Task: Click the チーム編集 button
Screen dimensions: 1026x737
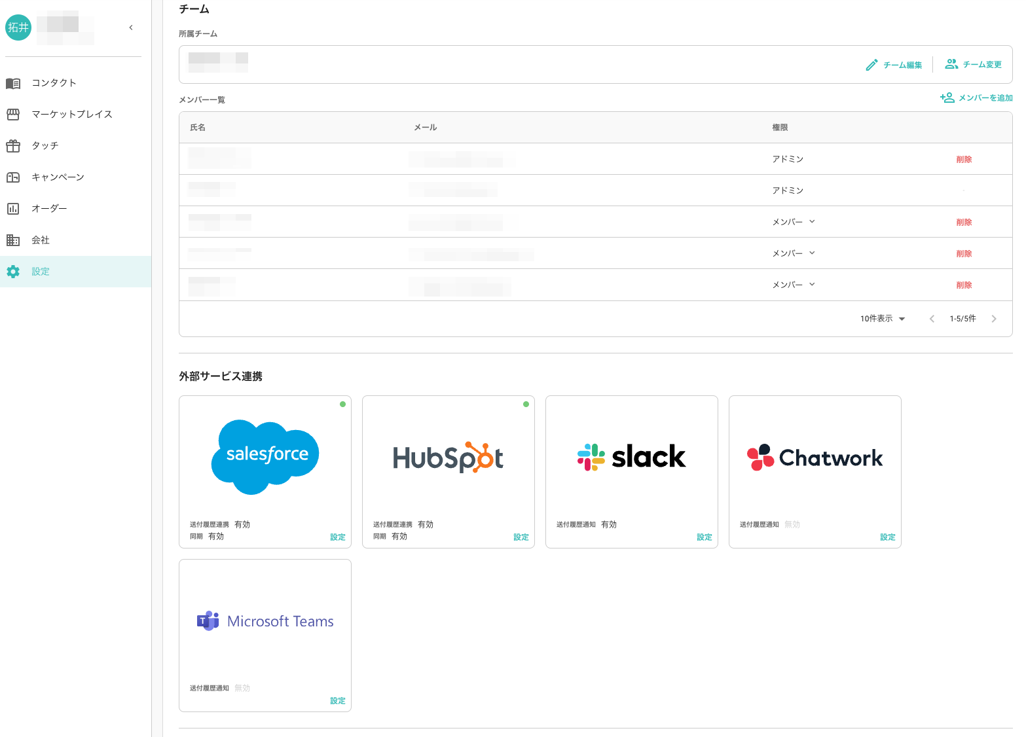Action: click(x=894, y=65)
